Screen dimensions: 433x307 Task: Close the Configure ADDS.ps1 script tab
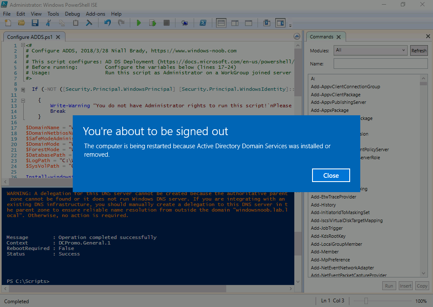coord(58,37)
